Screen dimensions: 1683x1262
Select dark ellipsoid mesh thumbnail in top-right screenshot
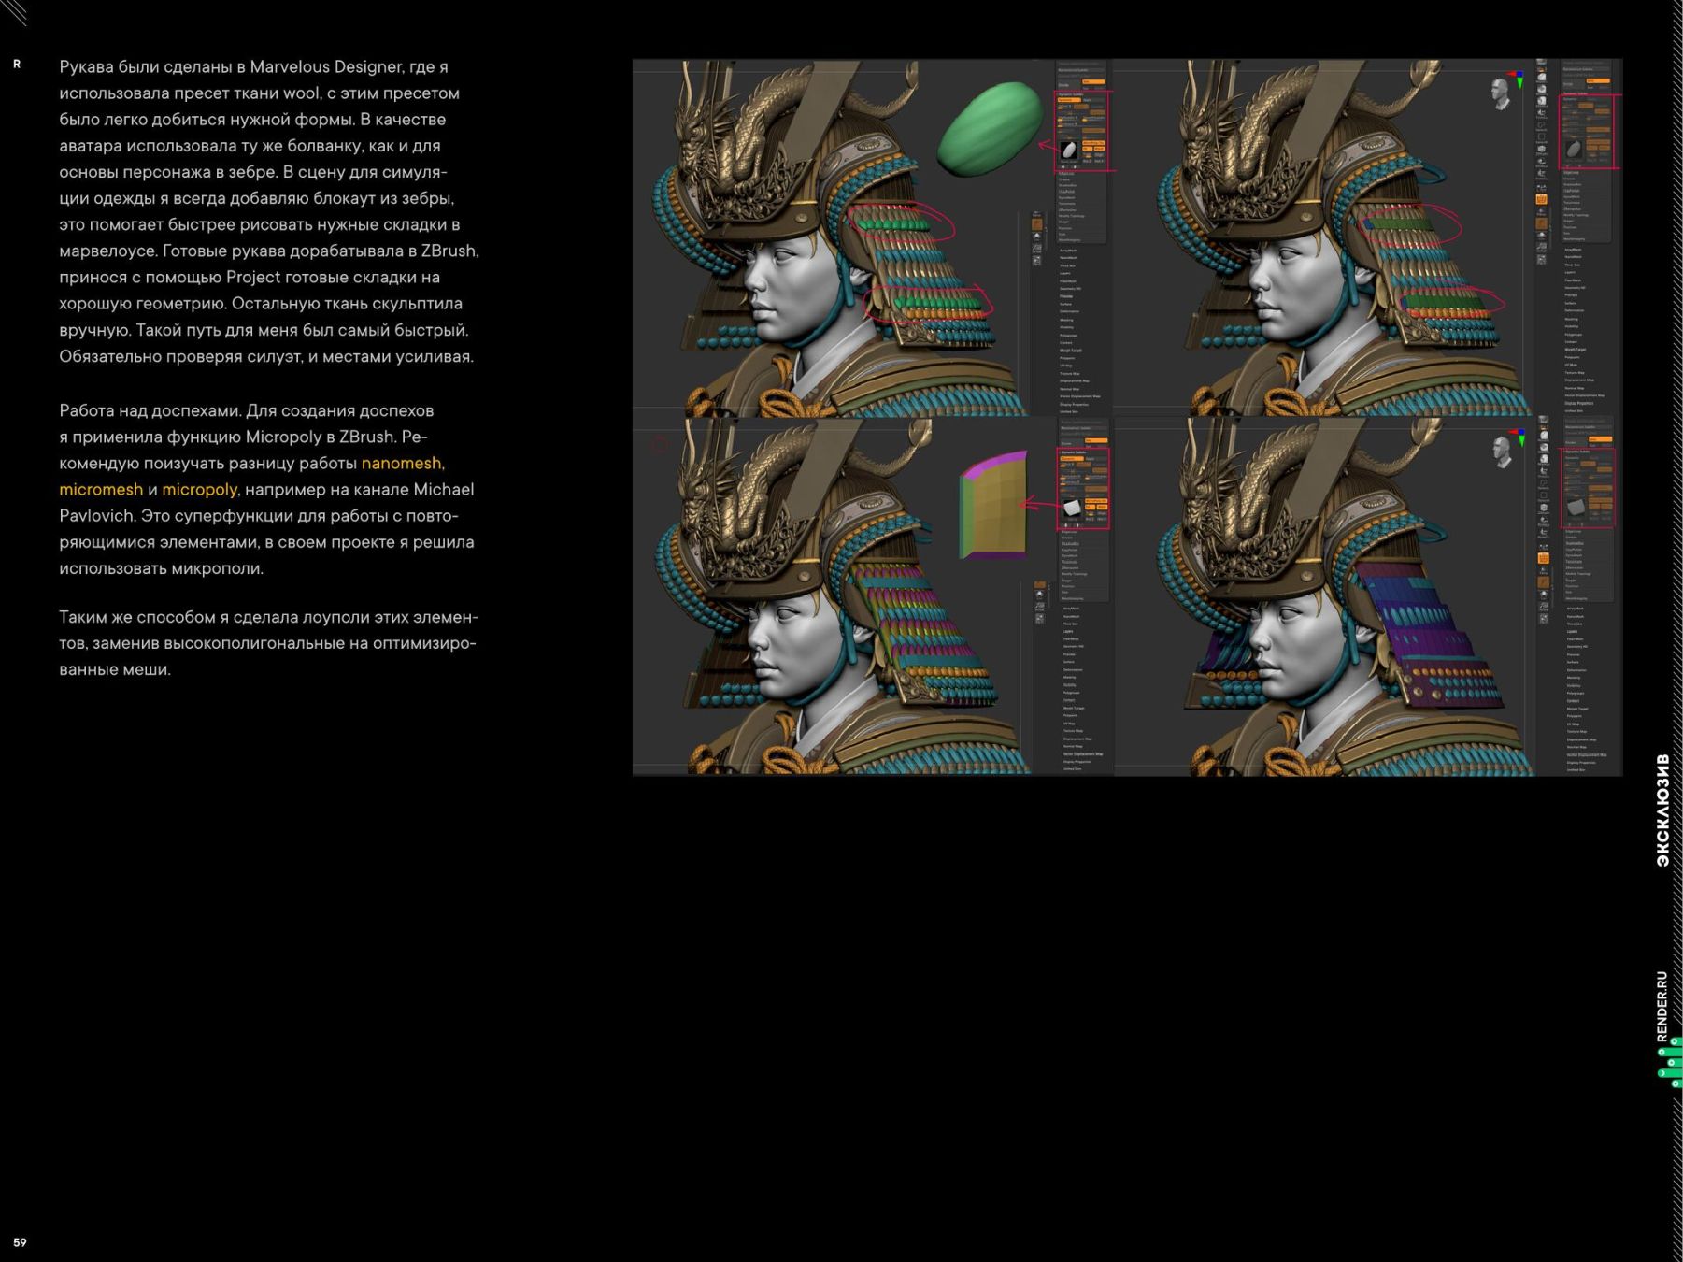pyautogui.click(x=1574, y=148)
